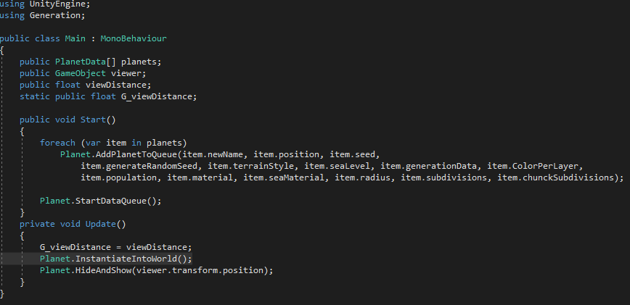Click the UnityEngine namespace text
The width and height of the screenshot is (630, 305).
(x=57, y=4)
